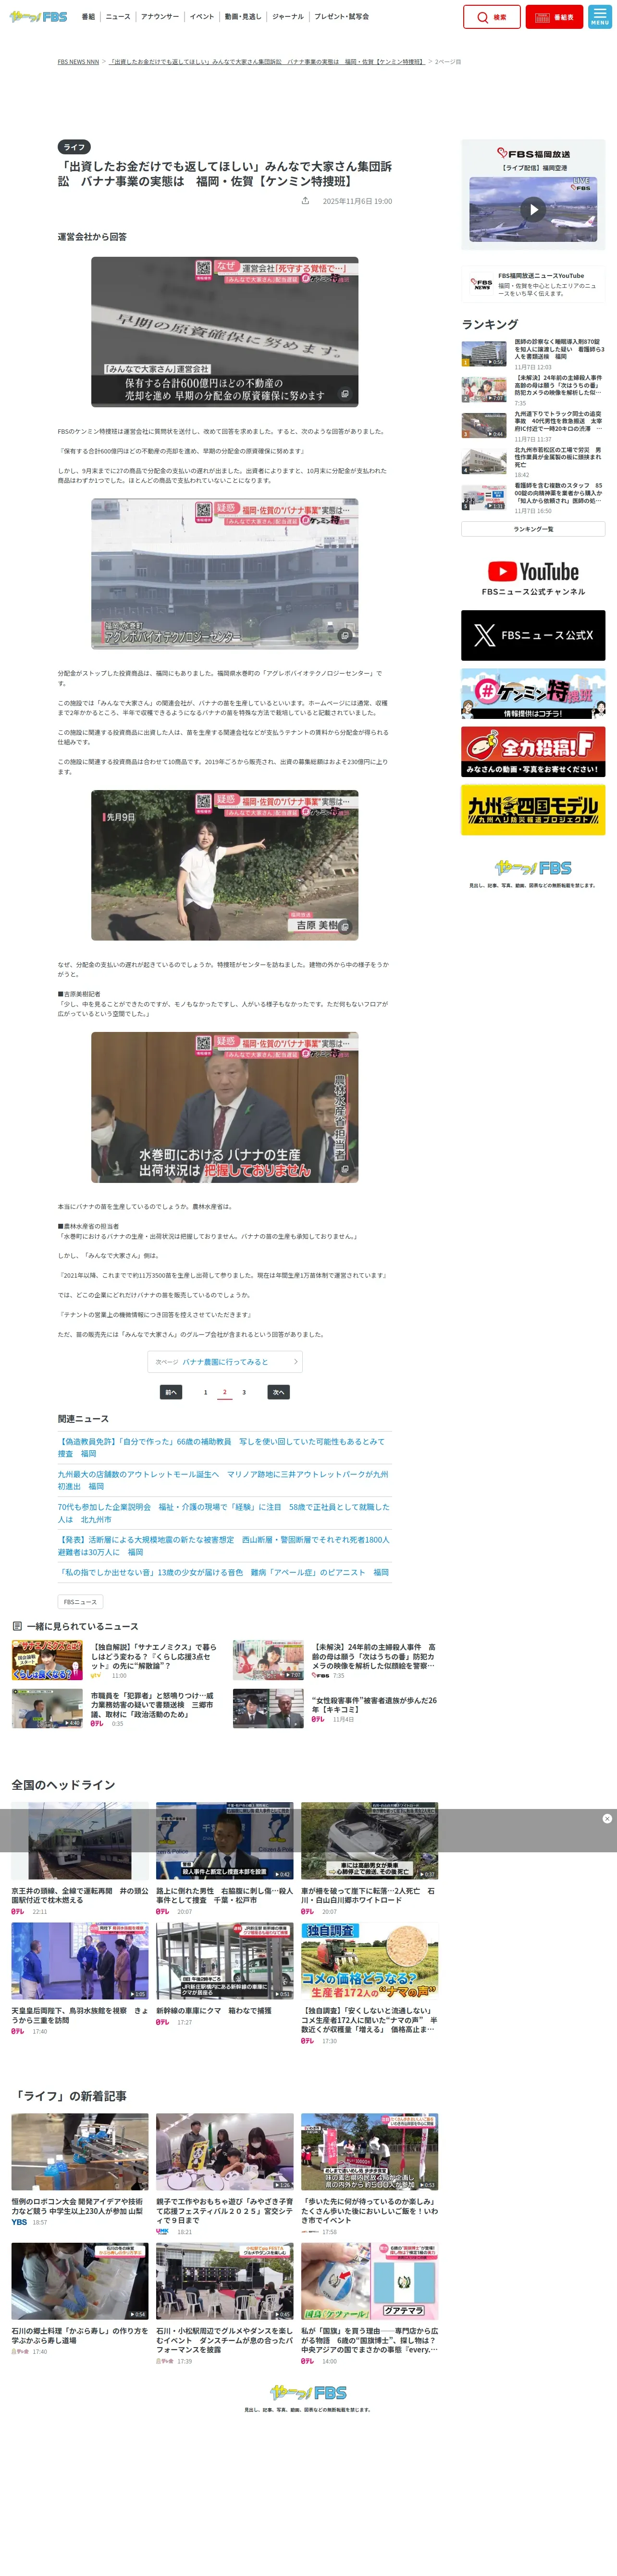
Task: Open ranking item 1 about 睡眠導入剤870錠
Action: coord(533,354)
